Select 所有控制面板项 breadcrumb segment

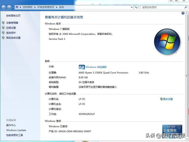tap(46, 7)
